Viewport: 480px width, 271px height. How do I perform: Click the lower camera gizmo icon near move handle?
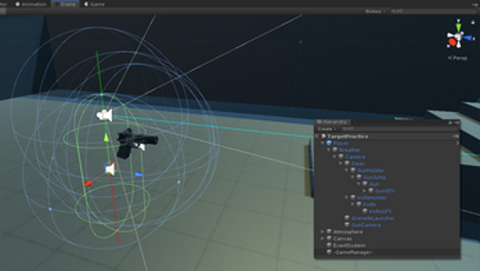click(x=110, y=168)
